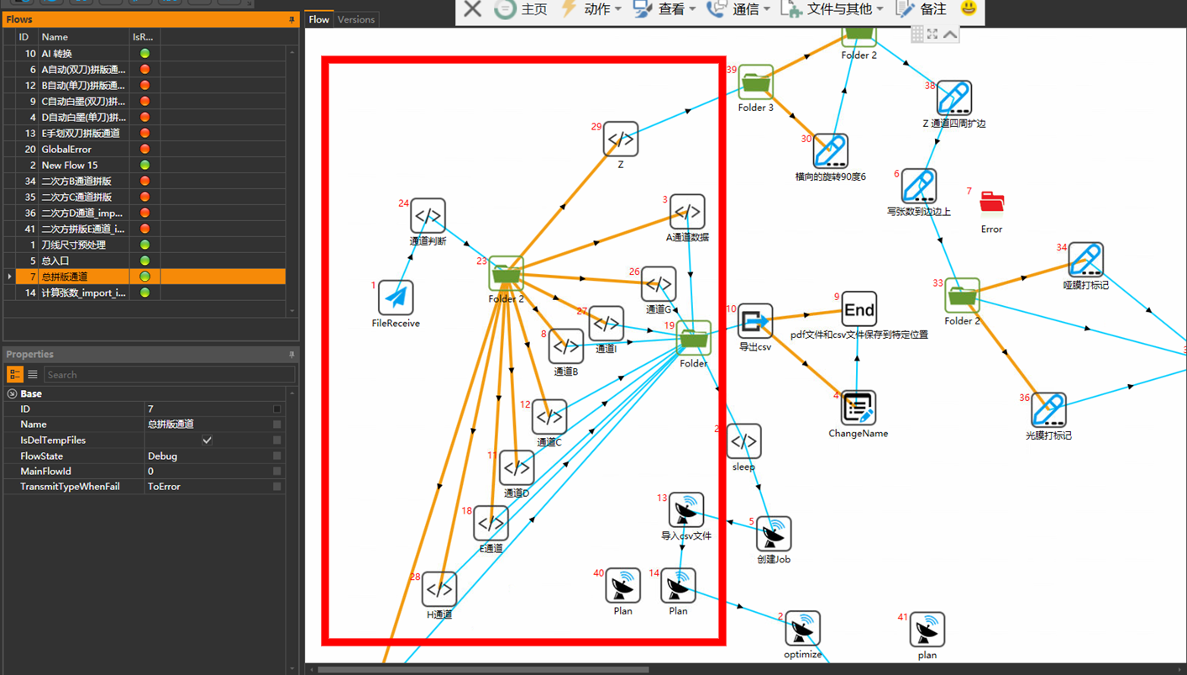Pin the Flows panel
The image size is (1187, 675).
click(x=291, y=19)
